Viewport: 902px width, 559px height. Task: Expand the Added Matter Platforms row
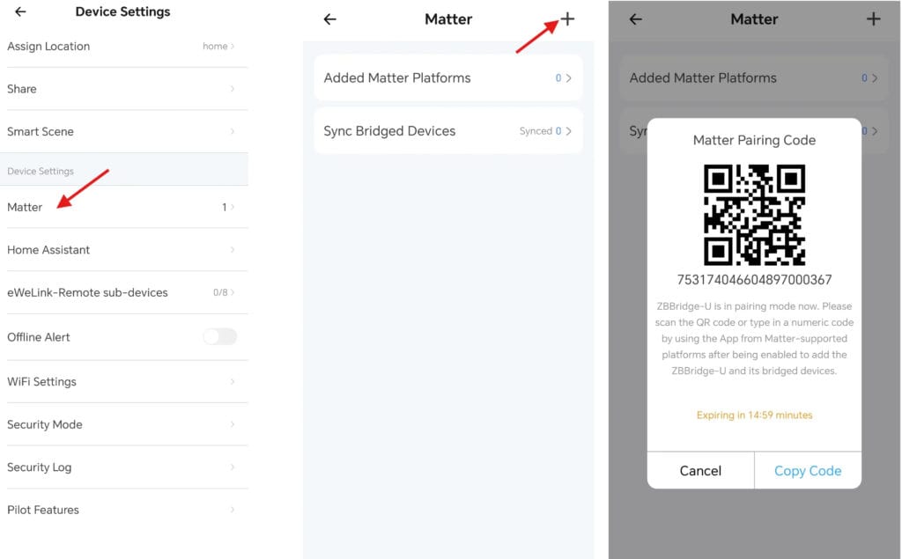[448, 77]
